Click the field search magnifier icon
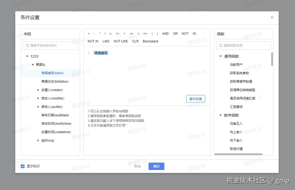 coord(27,45)
